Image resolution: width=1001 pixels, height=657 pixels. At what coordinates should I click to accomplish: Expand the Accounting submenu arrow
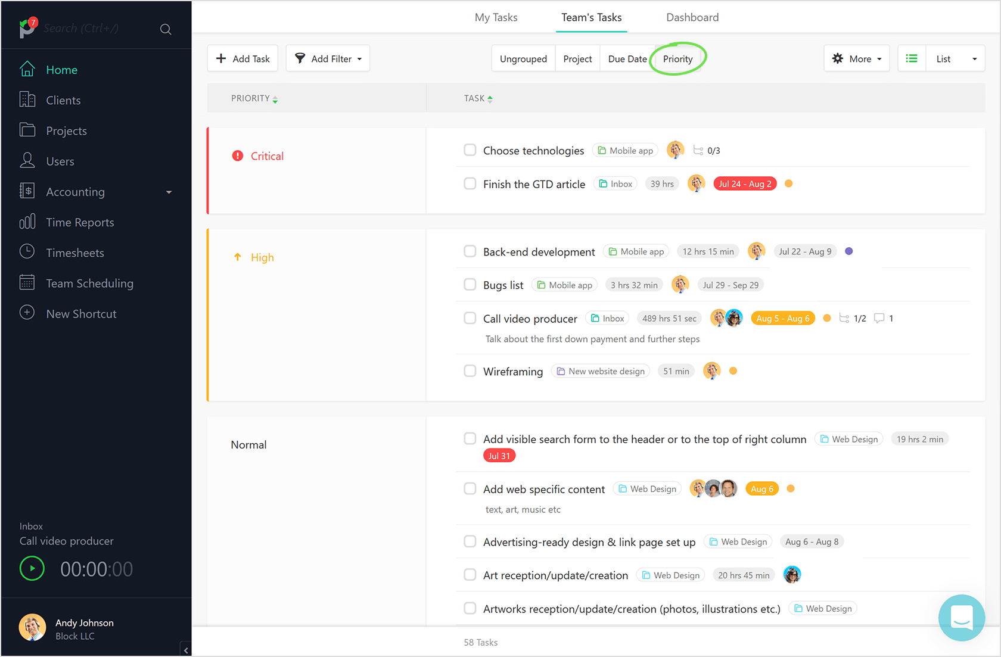(169, 192)
